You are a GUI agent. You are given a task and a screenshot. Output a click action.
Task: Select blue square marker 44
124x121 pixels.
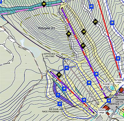pyautogui.click(x=109, y=100)
